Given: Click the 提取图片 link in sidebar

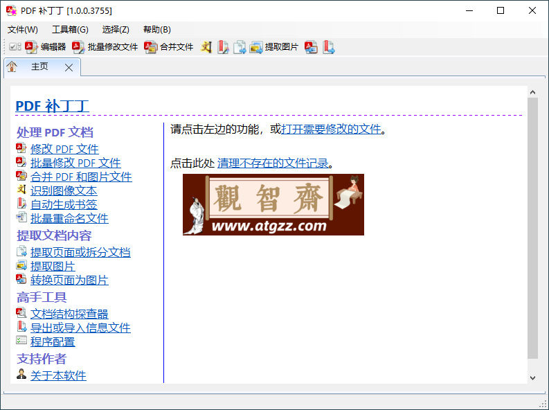Looking at the screenshot, I should pos(53,267).
